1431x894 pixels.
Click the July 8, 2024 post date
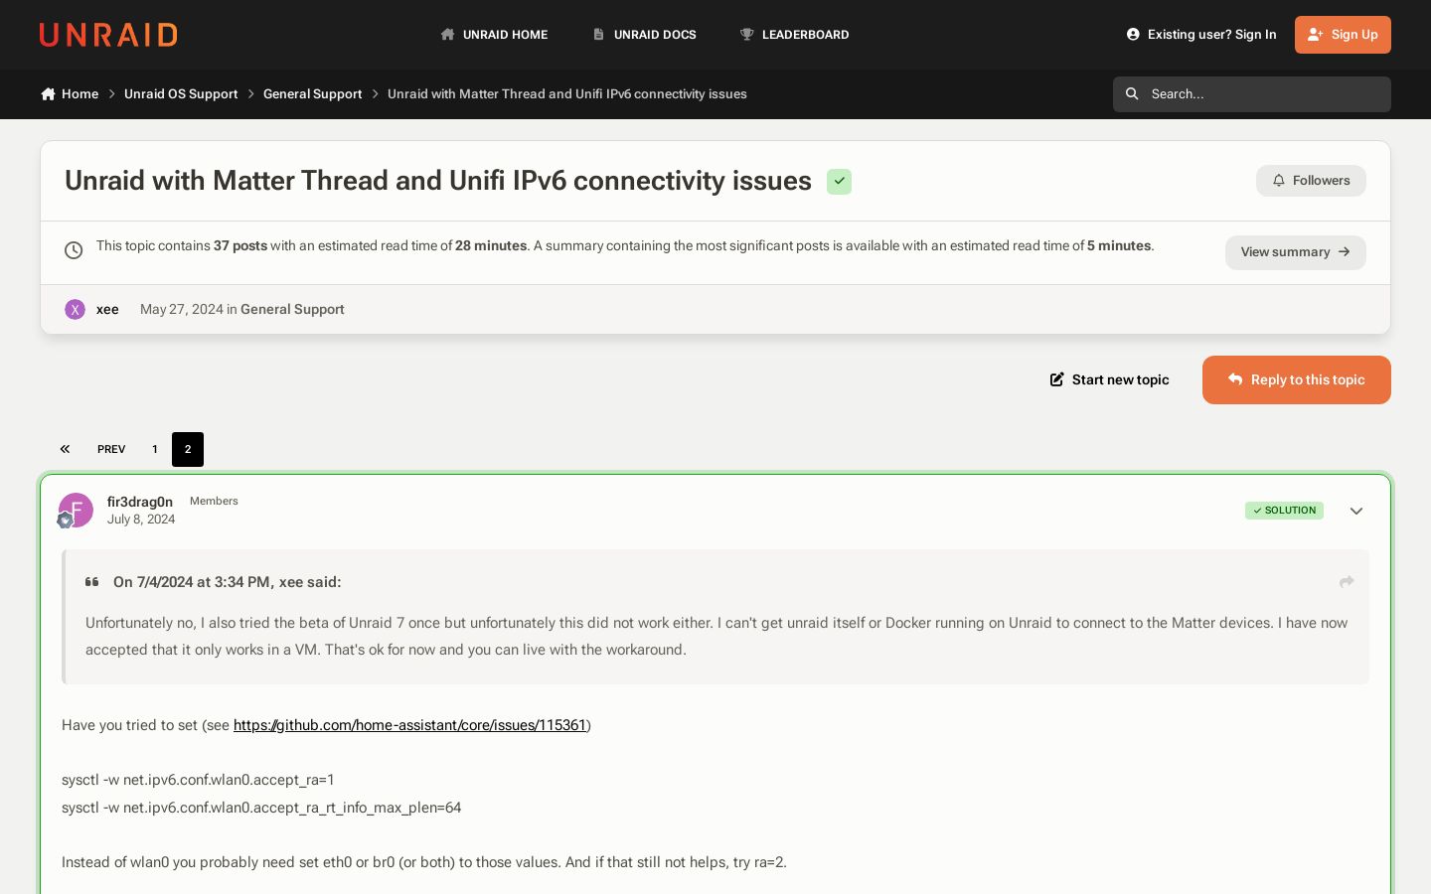tap(141, 520)
